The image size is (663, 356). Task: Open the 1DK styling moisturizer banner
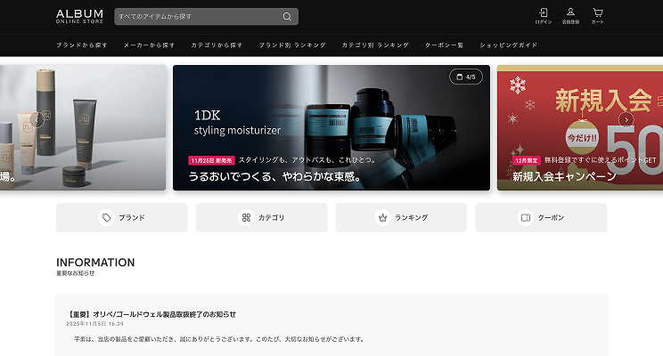(331, 127)
